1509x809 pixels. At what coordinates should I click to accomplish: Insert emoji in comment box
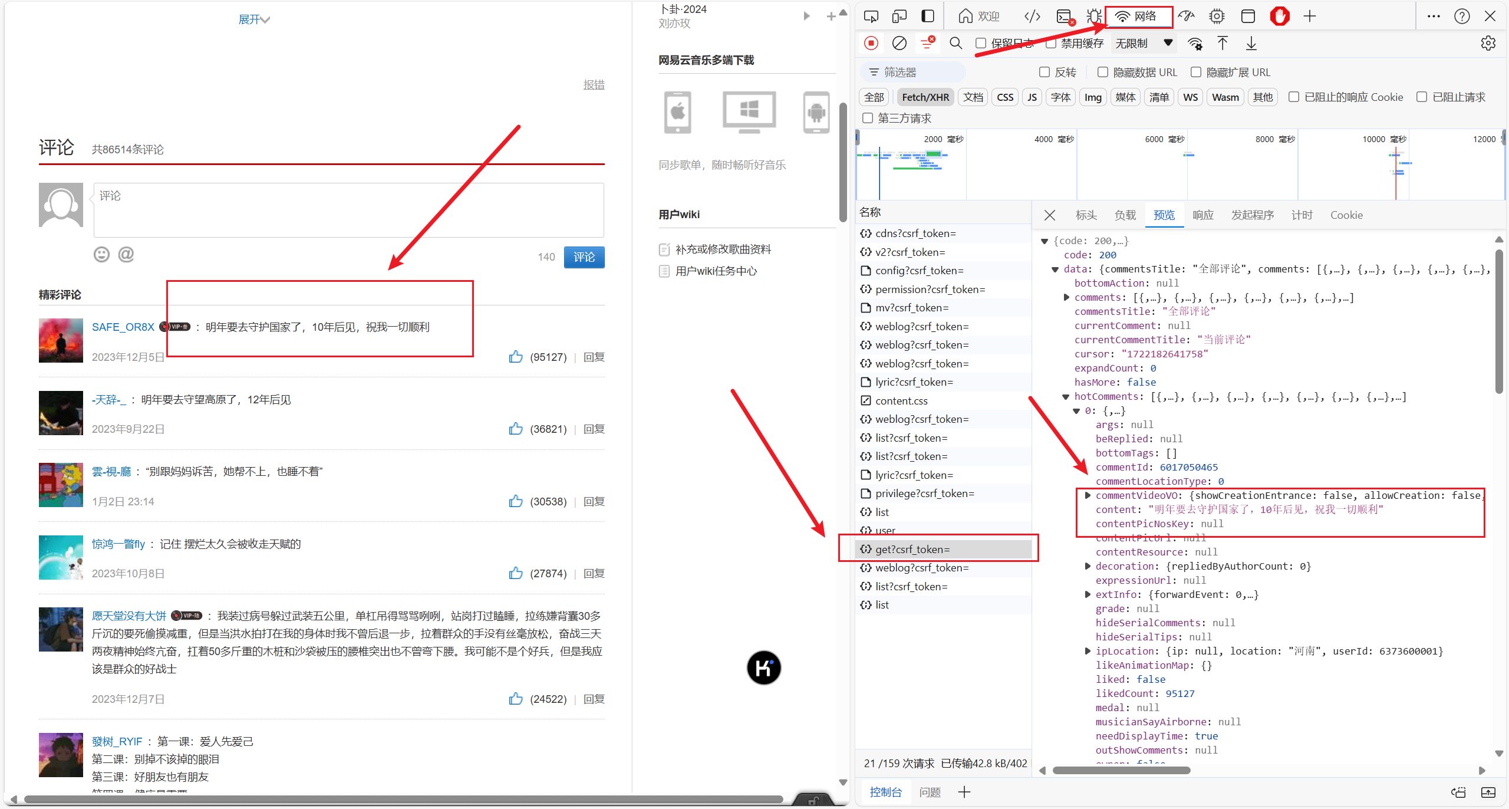(101, 254)
